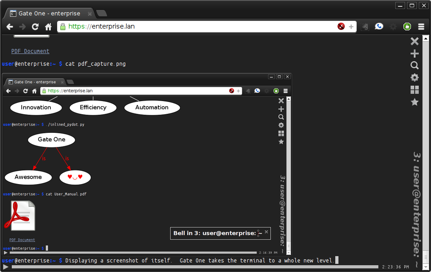Click the embedded screenshot image
The image size is (431, 272).
coord(147,164)
